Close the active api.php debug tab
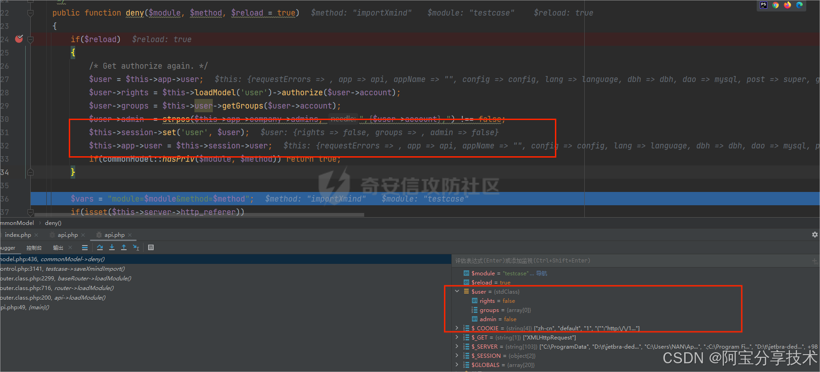Screen dimensions: 820x372 (x=130, y=235)
